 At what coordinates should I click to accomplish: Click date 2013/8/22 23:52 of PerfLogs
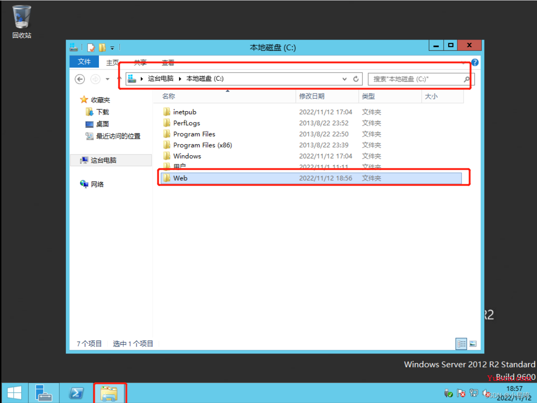pos(324,123)
